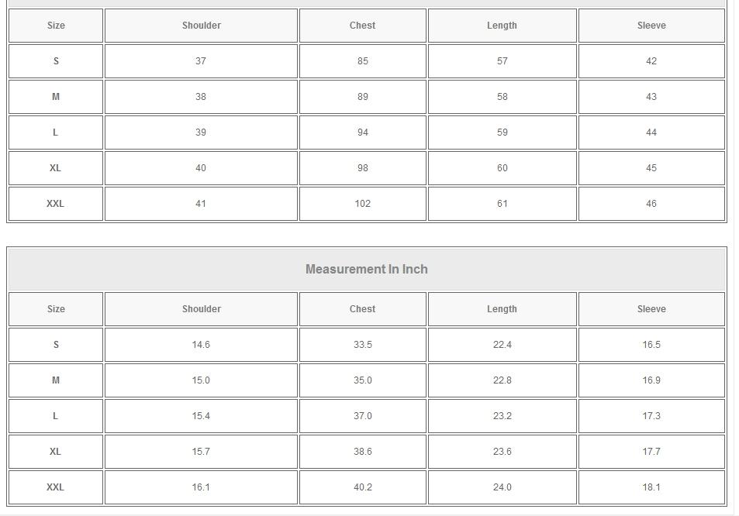Click the chest cell containing 94
This screenshot has height=516, width=739.
(362, 132)
